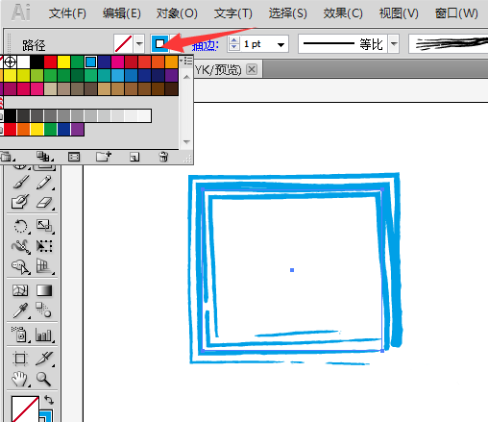Select the Eyedropper tool

click(x=20, y=310)
